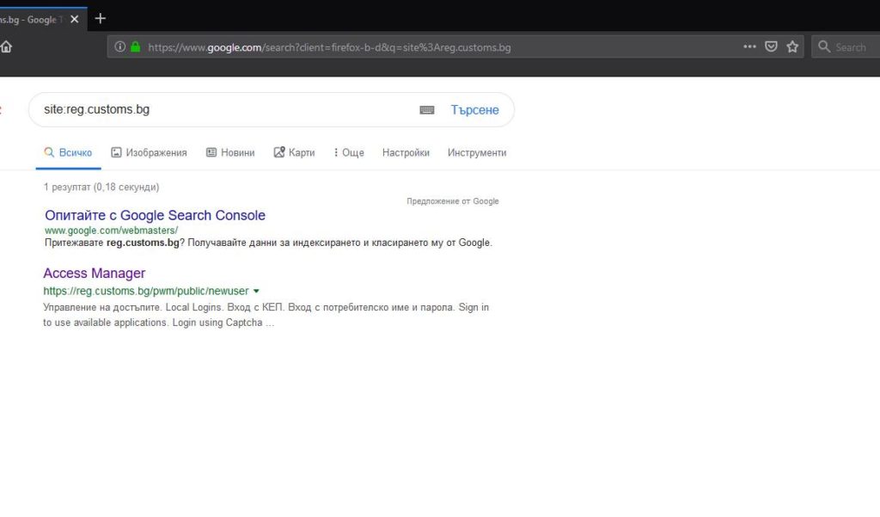Expand the Още more menu
880x517 pixels.
[x=349, y=153]
